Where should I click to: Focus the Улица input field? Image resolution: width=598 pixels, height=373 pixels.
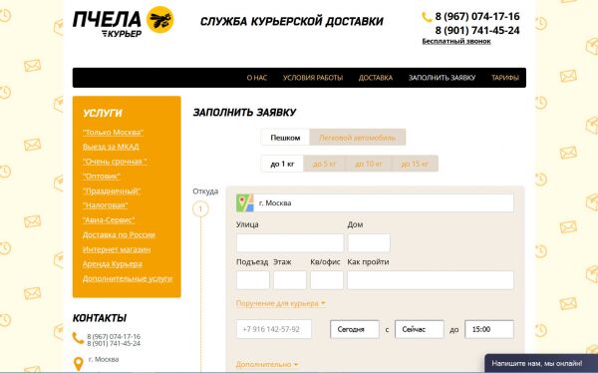(x=290, y=243)
